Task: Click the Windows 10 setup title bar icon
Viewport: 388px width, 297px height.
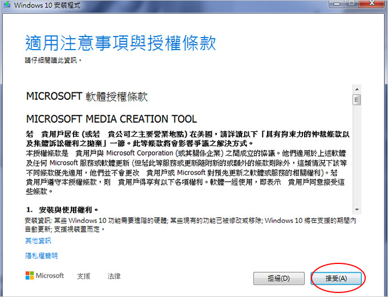Action: pyautogui.click(x=6, y=5)
